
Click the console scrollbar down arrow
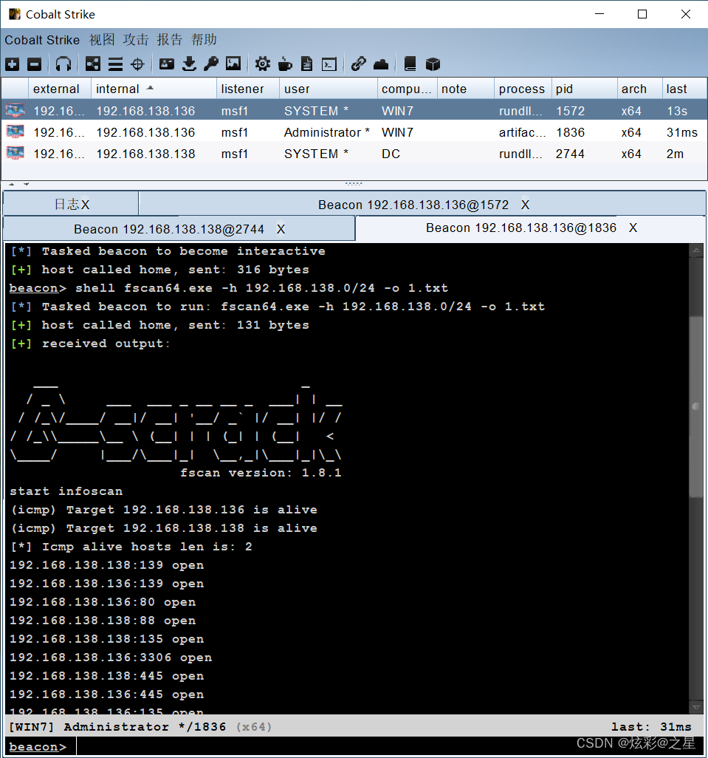696,707
